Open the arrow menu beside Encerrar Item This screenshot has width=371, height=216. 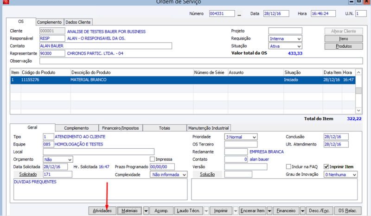coord(269,210)
